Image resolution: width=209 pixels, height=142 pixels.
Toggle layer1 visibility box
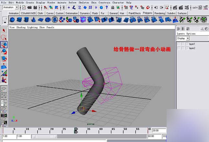(179, 44)
